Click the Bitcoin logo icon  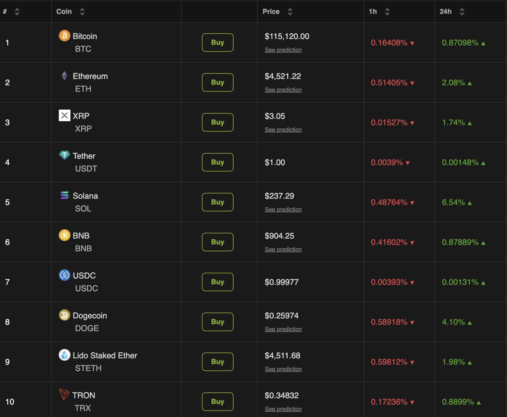point(64,36)
